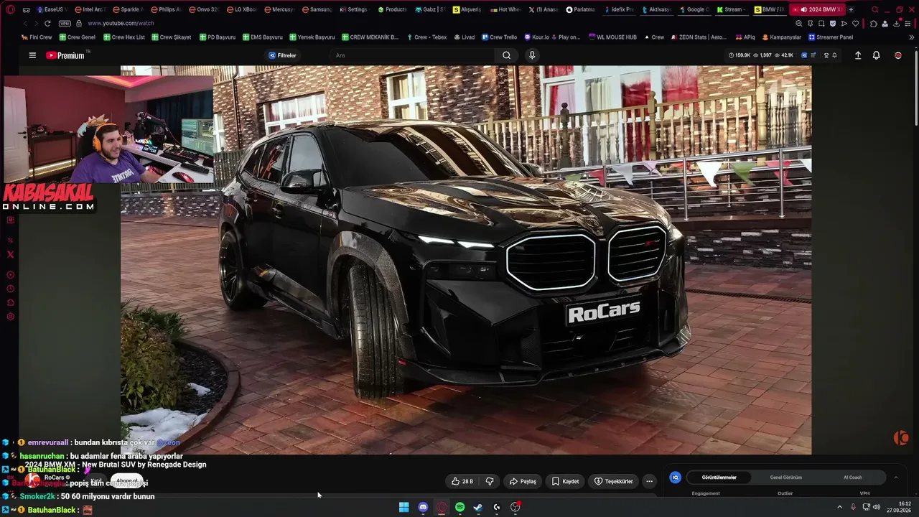The image size is (919, 517).
Task: Select the Görüntülenmeler tab in vidIQ panel
Action: tap(719, 478)
